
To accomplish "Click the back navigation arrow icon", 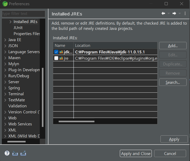I will 163,13.
